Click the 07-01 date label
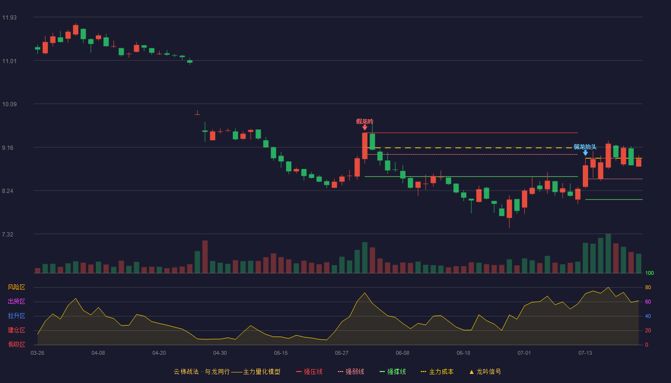Viewport: 671px width, 383px height. [x=524, y=353]
